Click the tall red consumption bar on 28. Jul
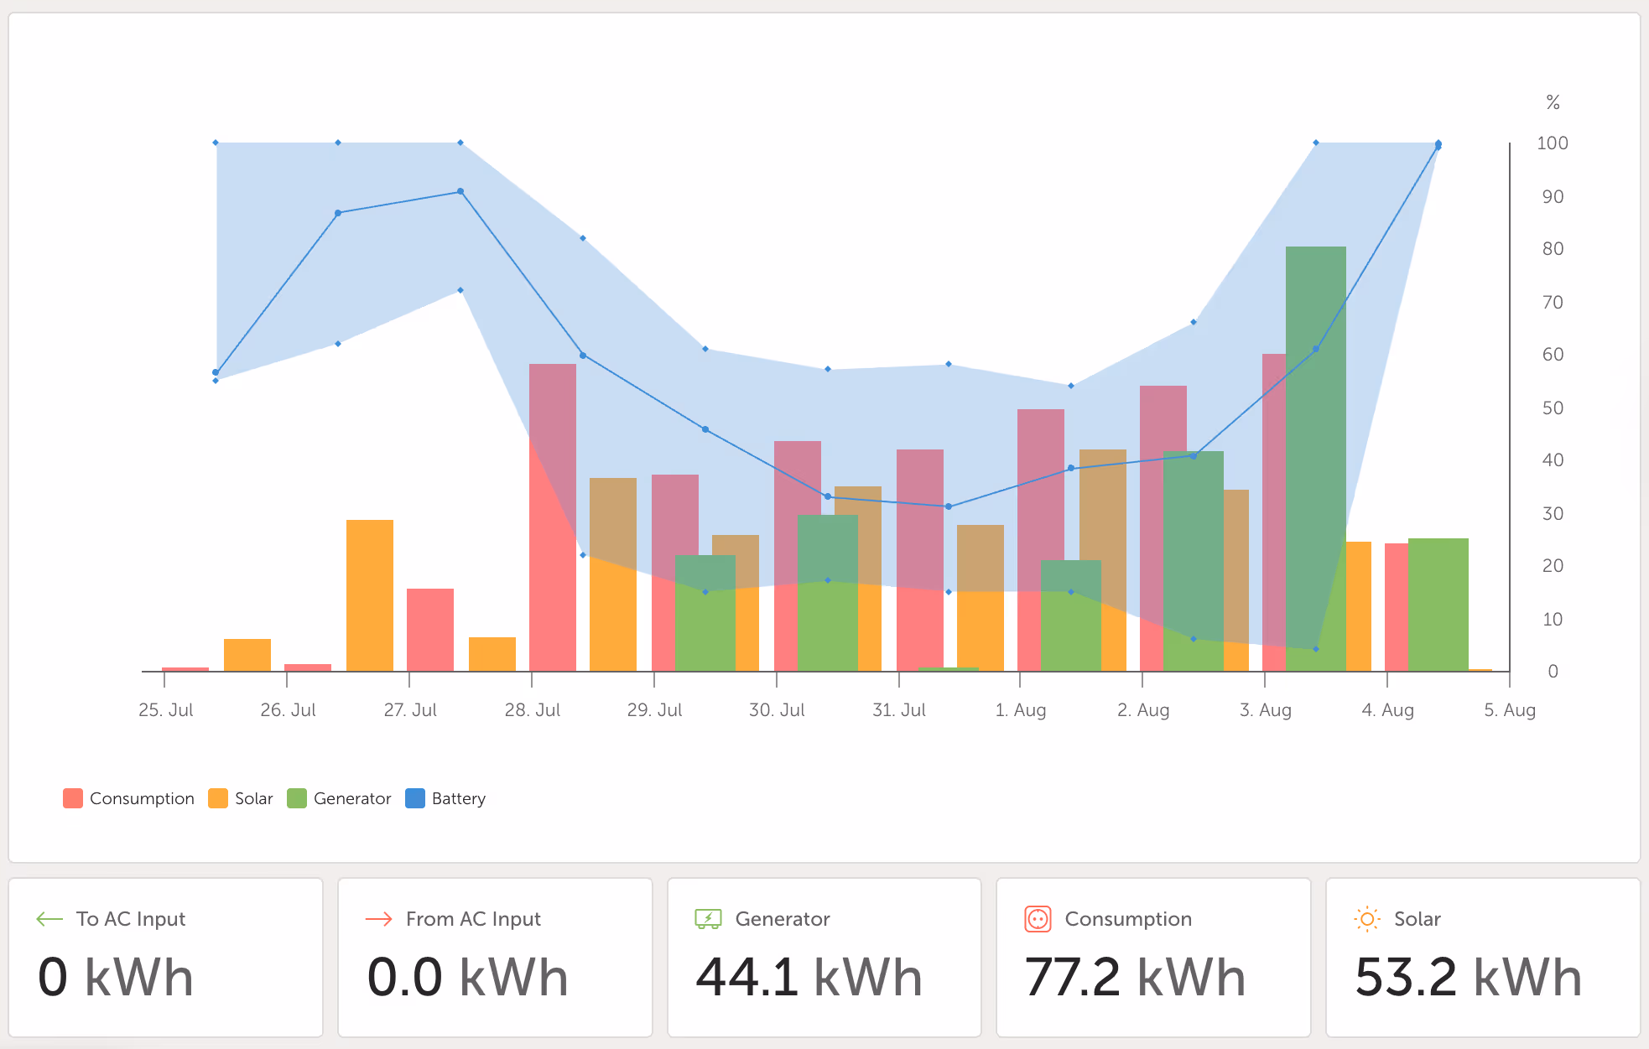The image size is (1649, 1049). (553, 520)
